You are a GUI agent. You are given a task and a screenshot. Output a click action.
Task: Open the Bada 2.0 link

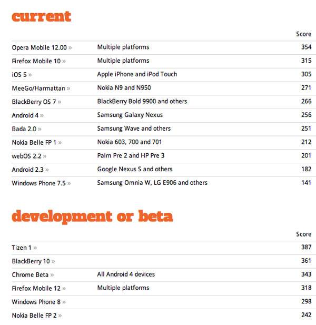click(26, 129)
